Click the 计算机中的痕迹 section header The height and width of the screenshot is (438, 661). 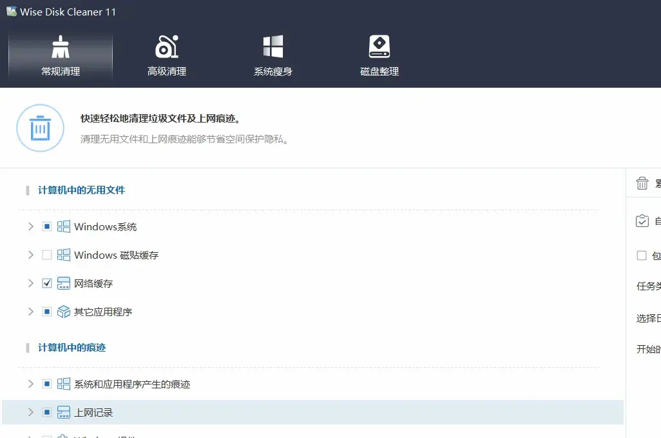click(x=72, y=348)
